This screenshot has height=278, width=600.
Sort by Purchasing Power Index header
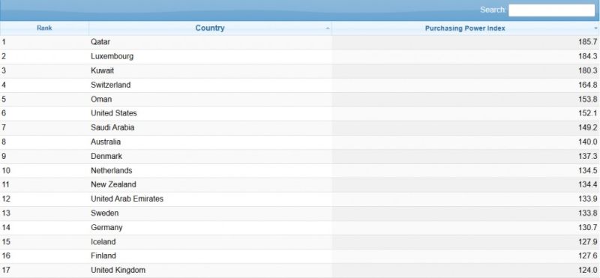click(465, 28)
